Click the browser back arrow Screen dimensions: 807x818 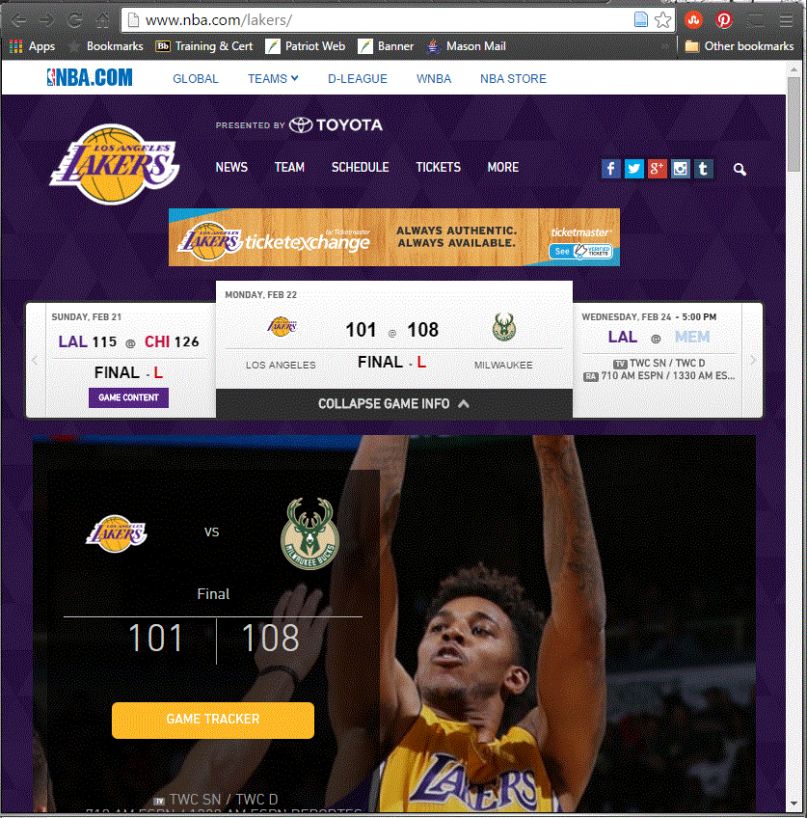click(19, 20)
